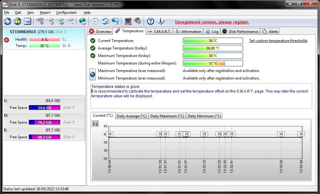
Task: Click the disk with green checkmark icon
Action: (x=60, y=21)
